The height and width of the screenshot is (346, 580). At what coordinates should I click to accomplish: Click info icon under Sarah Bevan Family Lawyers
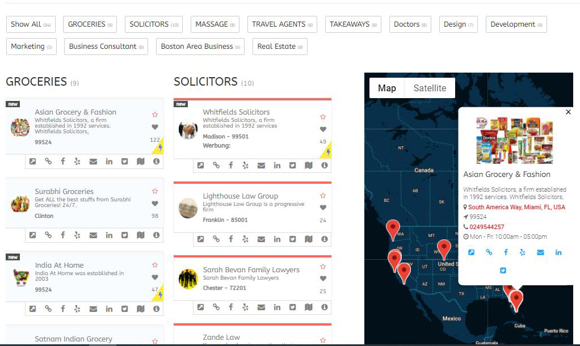[324, 307]
